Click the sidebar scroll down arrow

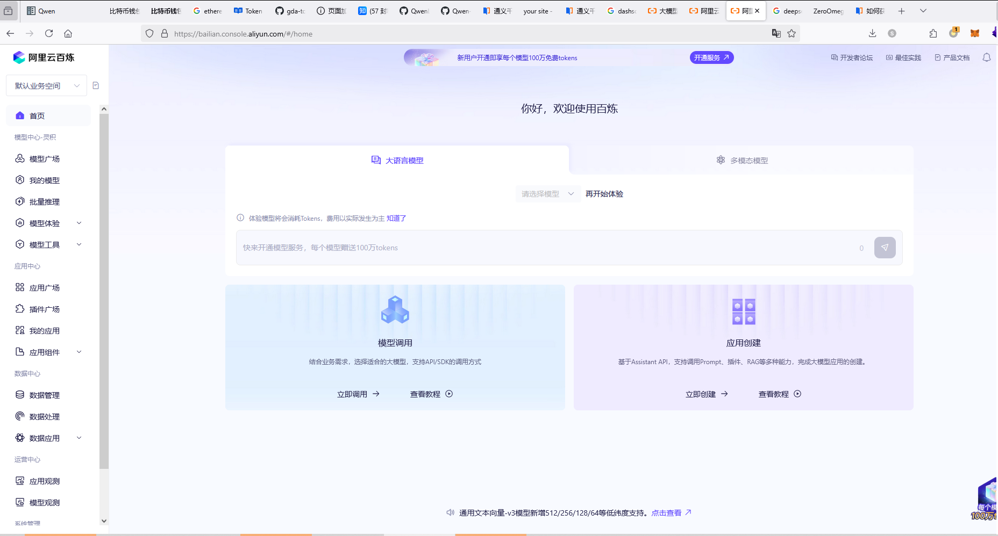point(104,520)
